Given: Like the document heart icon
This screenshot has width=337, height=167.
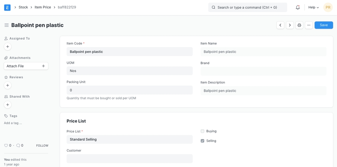Looking at the screenshot, I should (x=6, y=146).
